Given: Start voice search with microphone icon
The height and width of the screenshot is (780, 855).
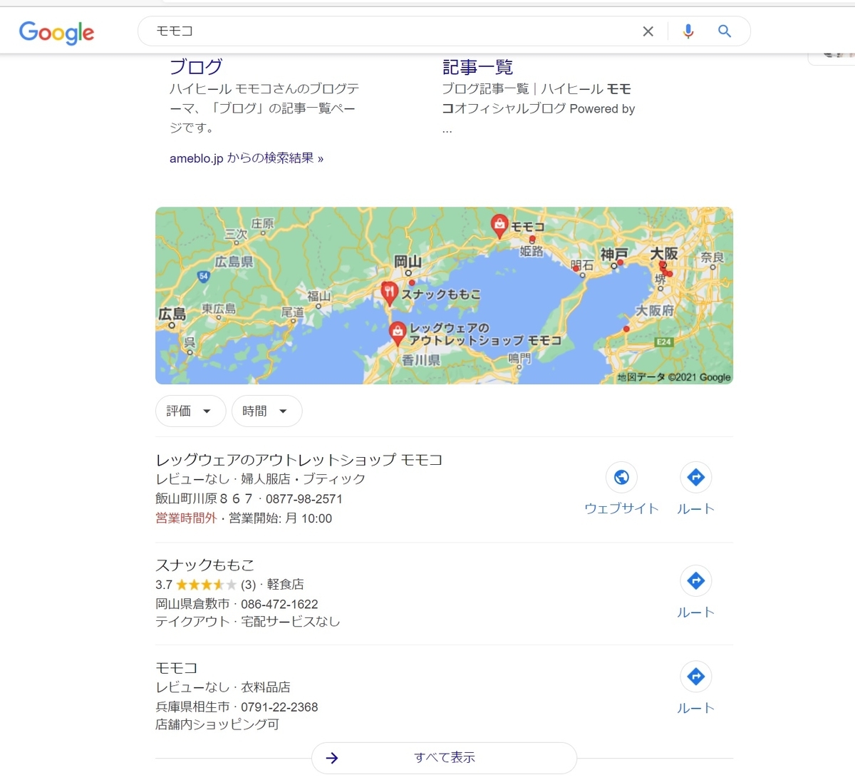Looking at the screenshot, I should (x=688, y=31).
